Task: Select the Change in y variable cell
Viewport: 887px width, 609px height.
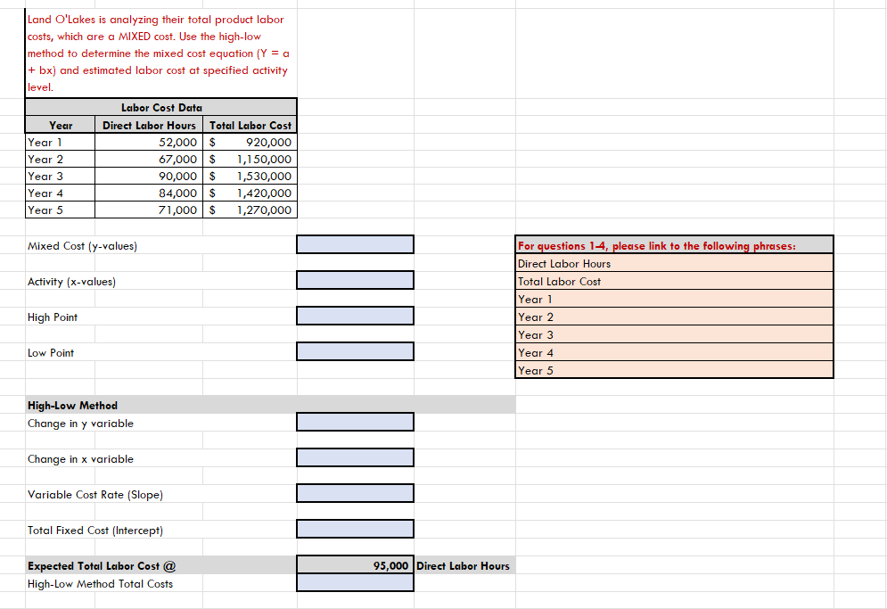Action: pos(354,421)
